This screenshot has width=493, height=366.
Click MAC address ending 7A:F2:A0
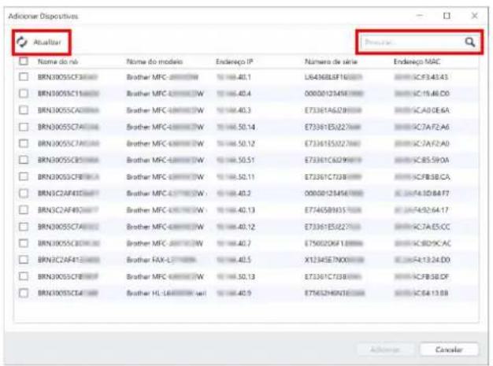coord(421,143)
